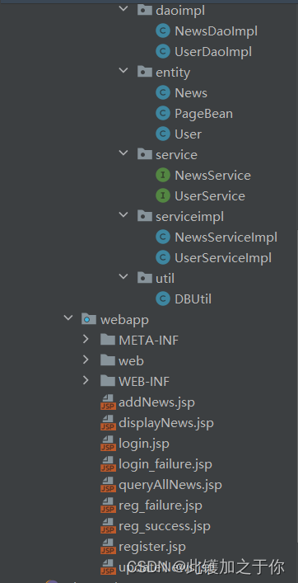Select the queryAllNews.jsp file name
This screenshot has height=583, width=298.
pyautogui.click(x=170, y=485)
